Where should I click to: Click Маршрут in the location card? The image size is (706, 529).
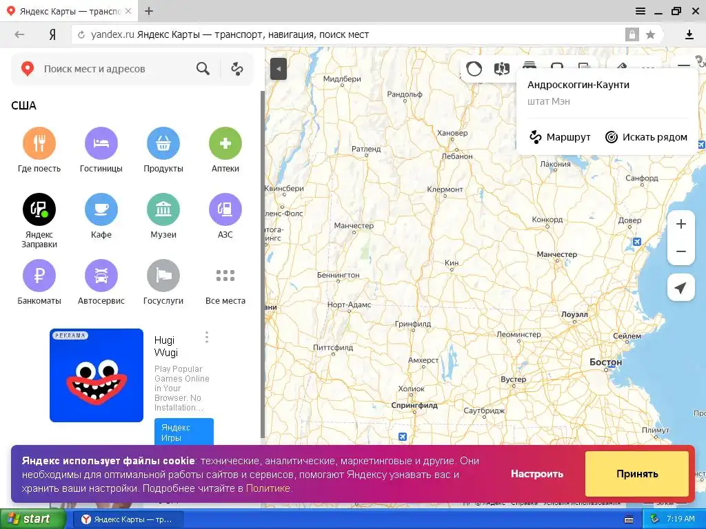click(x=560, y=137)
